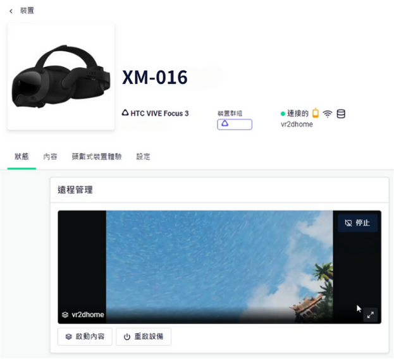Click the headset product thumbnail
Viewport: 394px width, 359px height.
(61, 77)
